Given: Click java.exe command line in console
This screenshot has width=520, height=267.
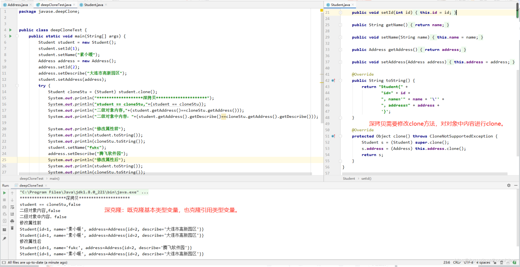Looking at the screenshot, I should (x=84, y=192).
